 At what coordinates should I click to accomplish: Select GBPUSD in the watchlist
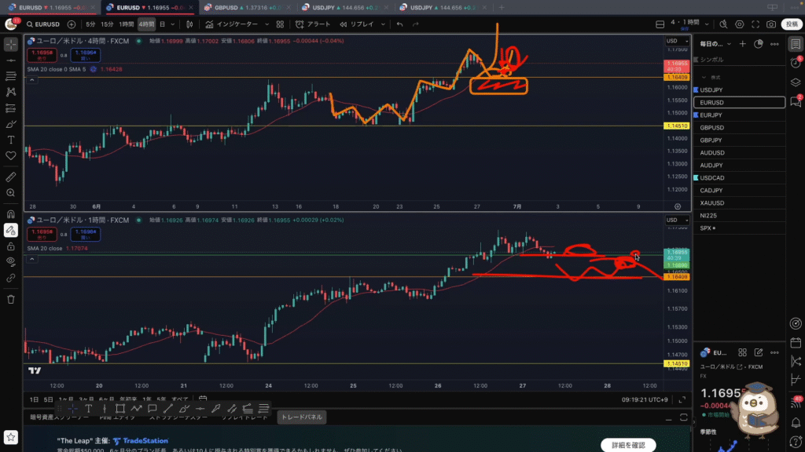click(x=739, y=128)
